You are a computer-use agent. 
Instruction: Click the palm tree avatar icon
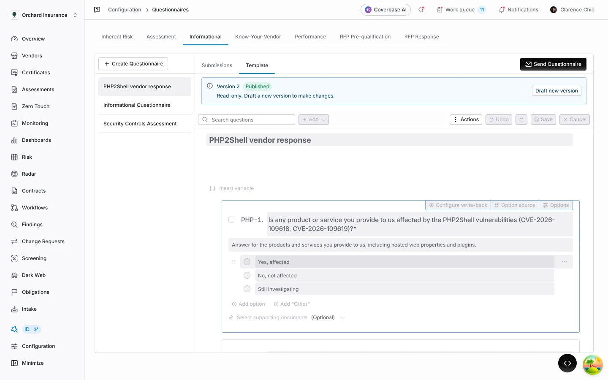[593, 365]
